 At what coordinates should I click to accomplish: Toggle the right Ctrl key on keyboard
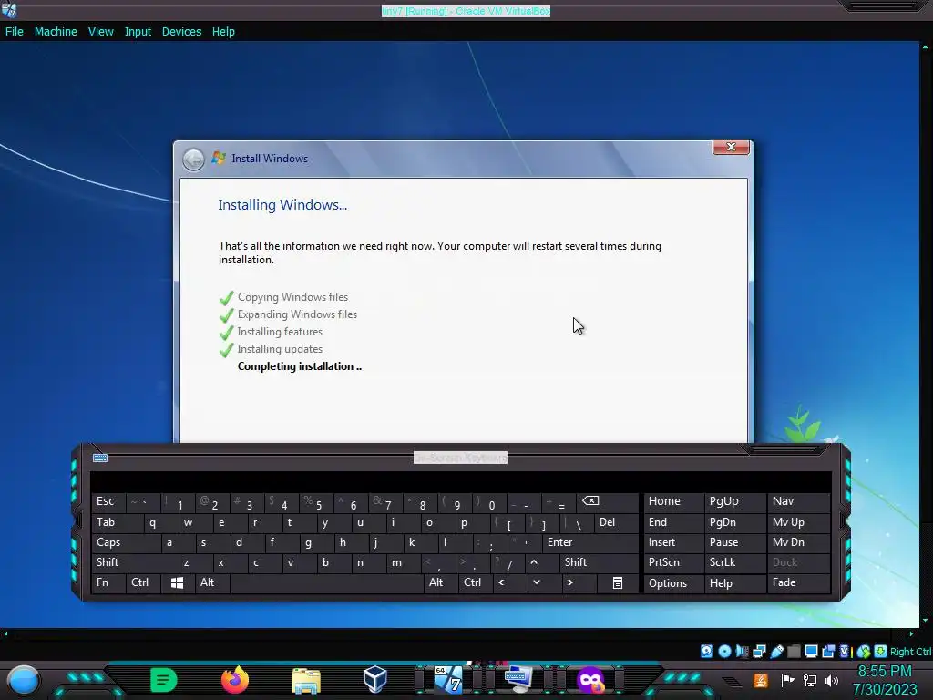475,583
